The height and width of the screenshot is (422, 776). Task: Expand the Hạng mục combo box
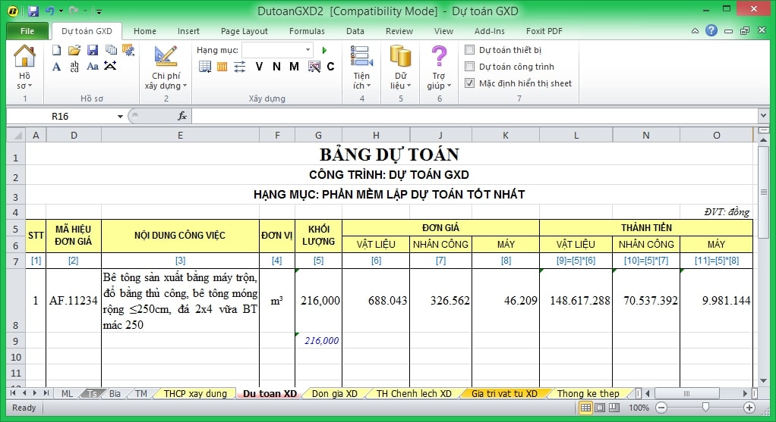[308, 50]
